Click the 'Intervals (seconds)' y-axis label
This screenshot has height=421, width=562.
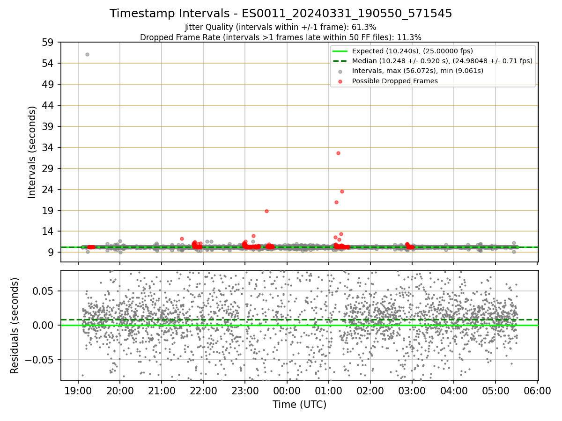(32, 152)
